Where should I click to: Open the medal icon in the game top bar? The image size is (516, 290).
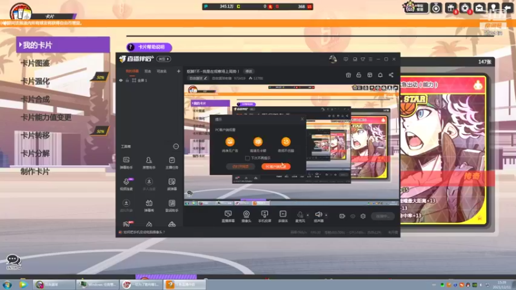point(436,8)
